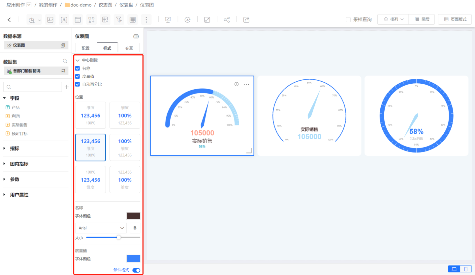
Task: Uncheck the 名称 checkbox
Action: (x=78, y=69)
